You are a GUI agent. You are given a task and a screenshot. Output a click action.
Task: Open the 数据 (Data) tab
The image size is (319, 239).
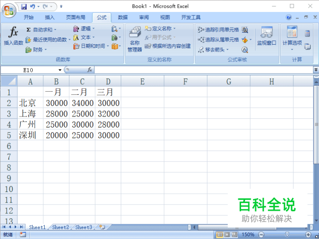(123, 17)
